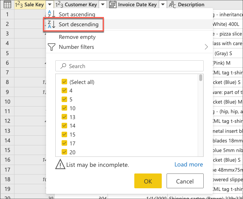Viewport: 243px width, 199px height.
Task: Click the values list scrollbar thumb
Action: pyautogui.click(x=201, y=78)
